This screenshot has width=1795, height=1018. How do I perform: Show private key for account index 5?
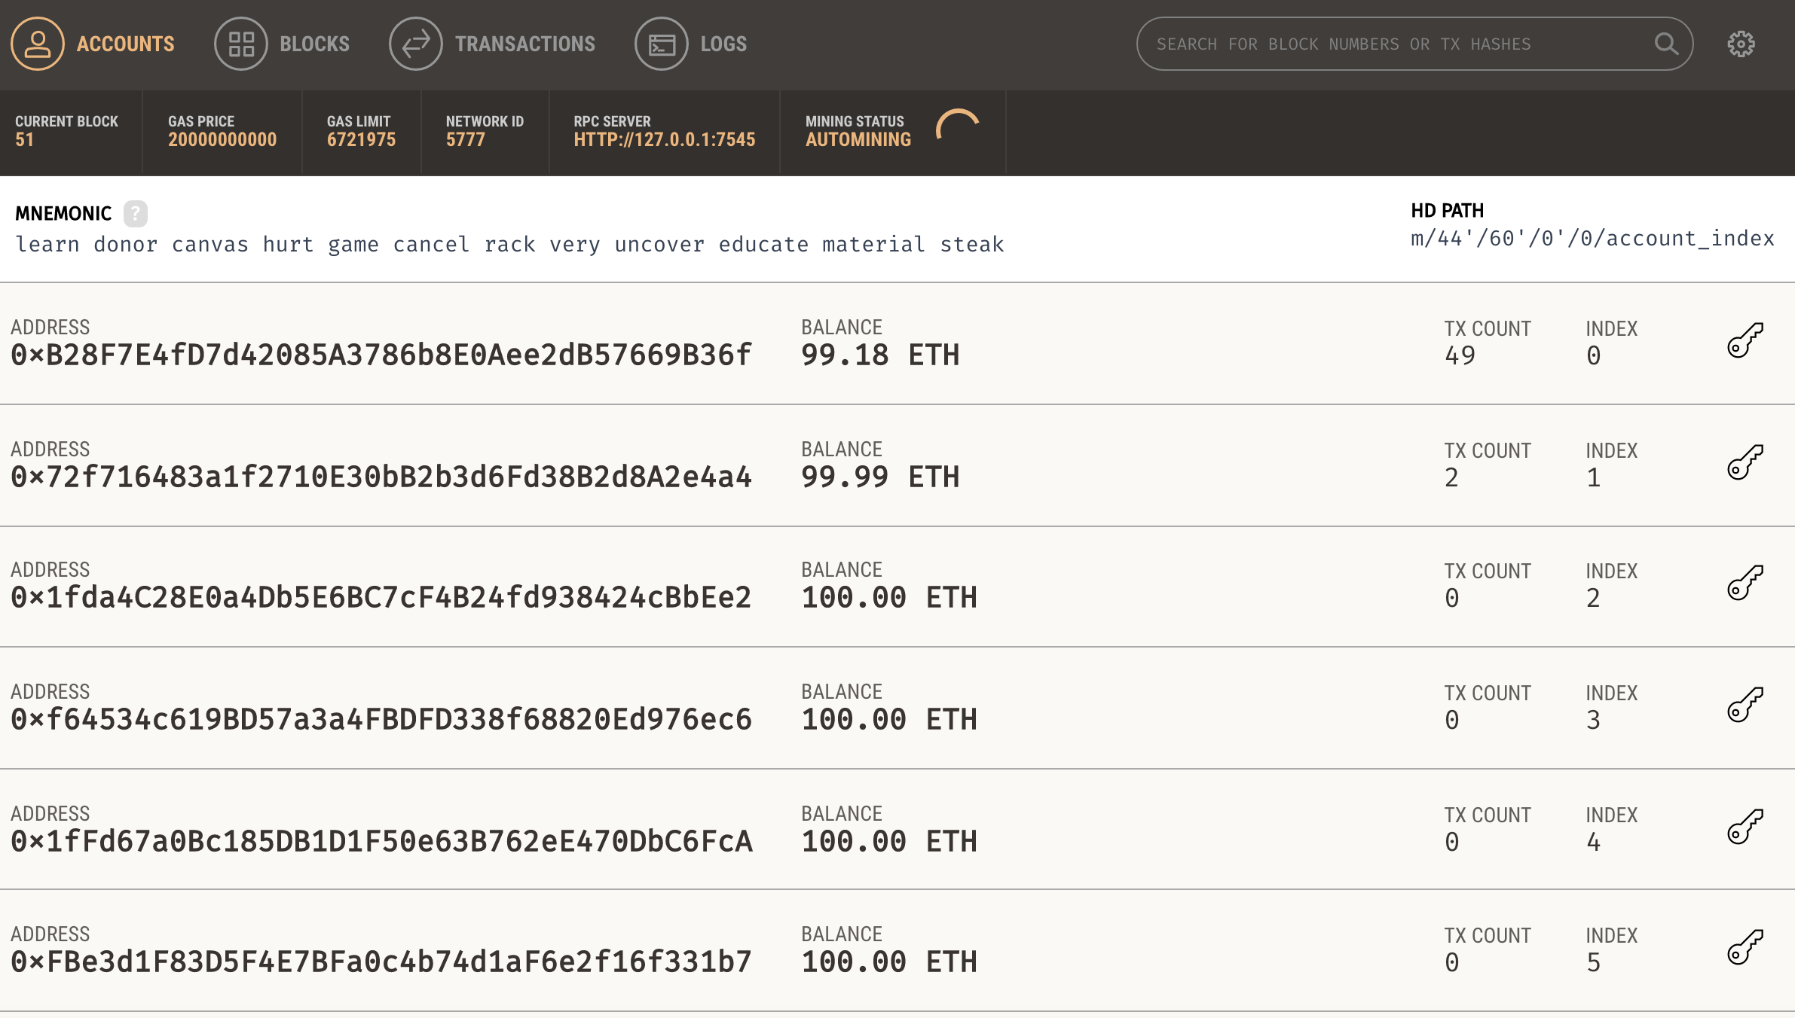[x=1745, y=947]
